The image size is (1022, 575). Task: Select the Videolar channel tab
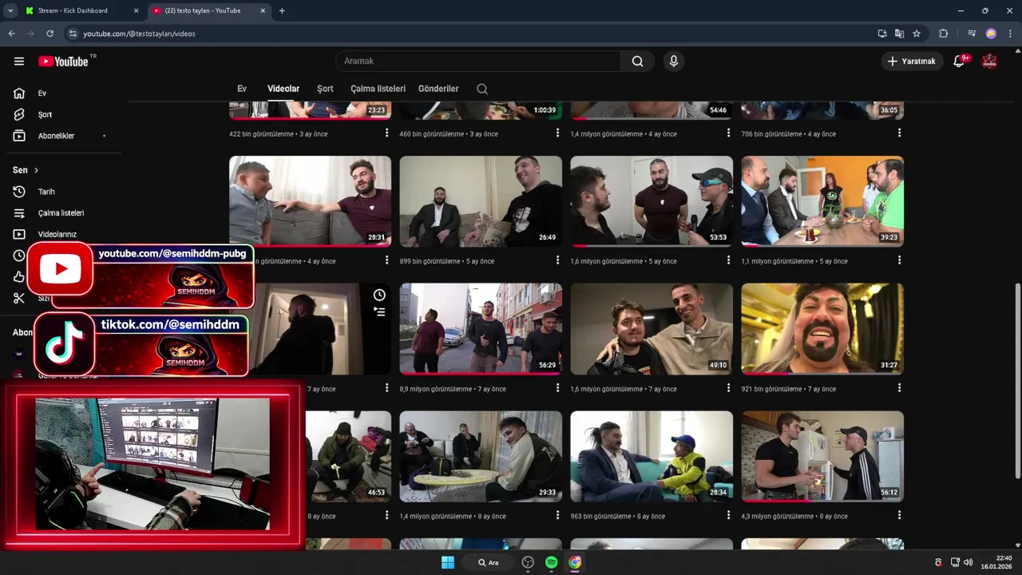(283, 89)
